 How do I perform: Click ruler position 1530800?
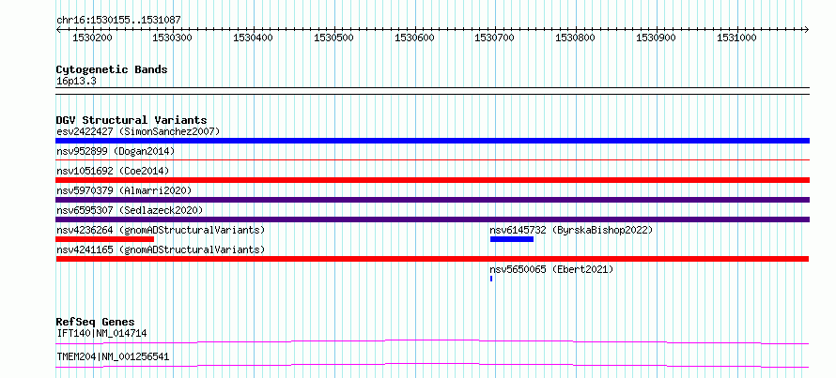576,38
